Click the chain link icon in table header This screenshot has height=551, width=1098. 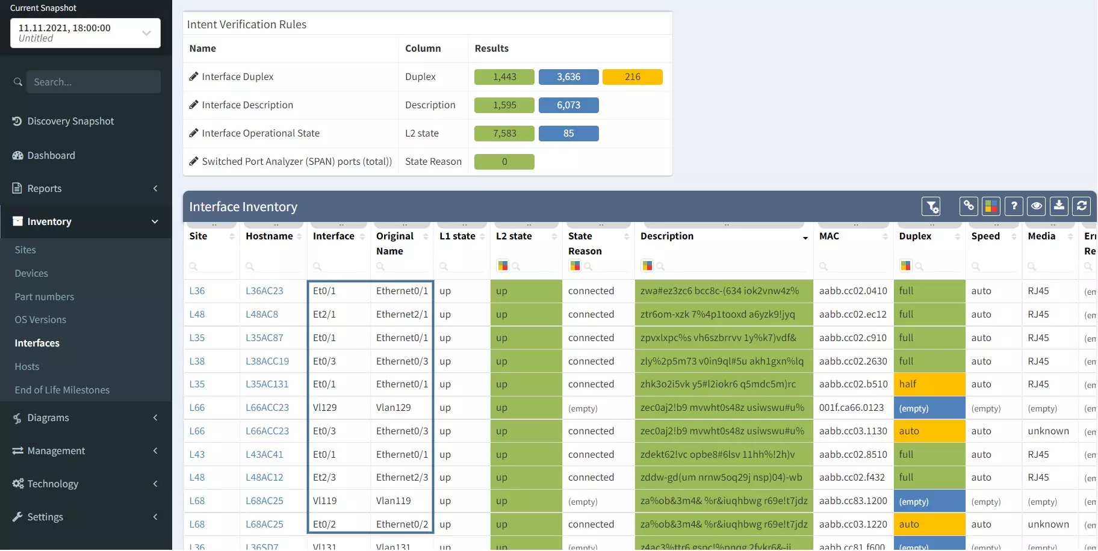tap(968, 206)
